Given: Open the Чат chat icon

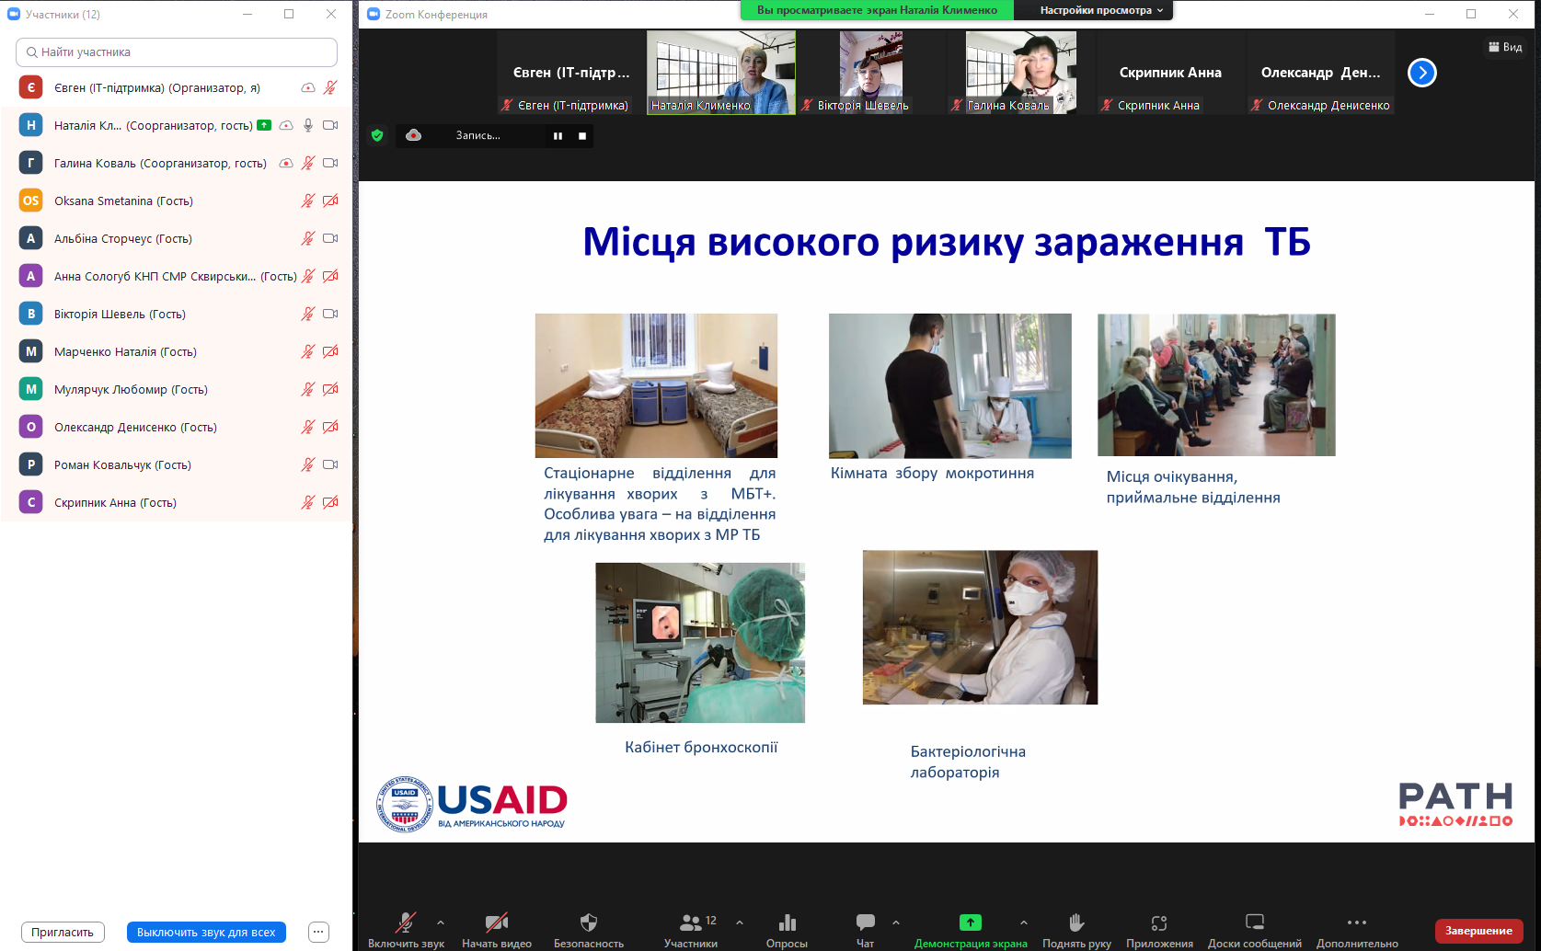Looking at the screenshot, I should tap(865, 922).
